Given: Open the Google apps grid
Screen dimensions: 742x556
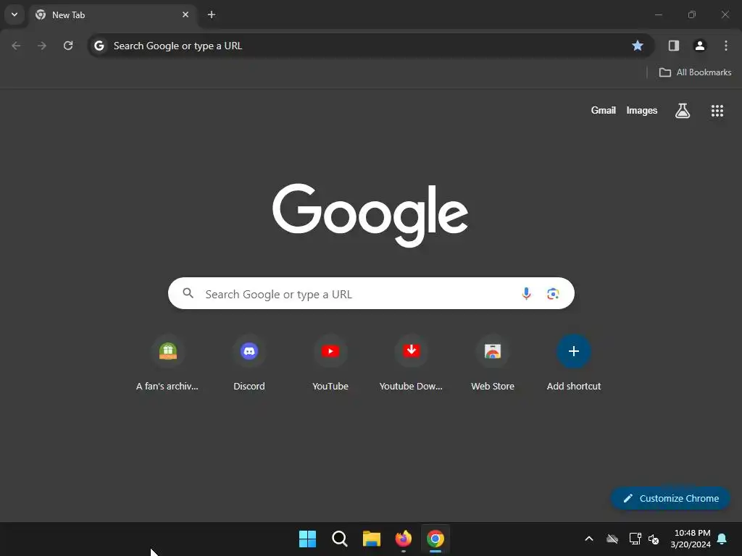Looking at the screenshot, I should [x=717, y=111].
